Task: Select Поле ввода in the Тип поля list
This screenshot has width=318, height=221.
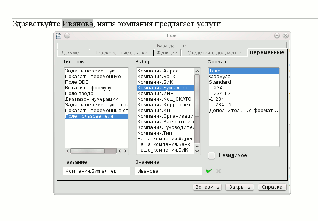Action: pyautogui.click(x=79, y=94)
